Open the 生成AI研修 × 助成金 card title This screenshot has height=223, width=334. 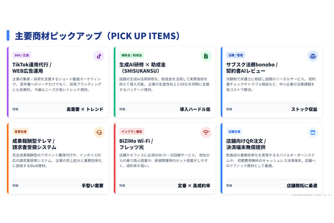(x=142, y=68)
